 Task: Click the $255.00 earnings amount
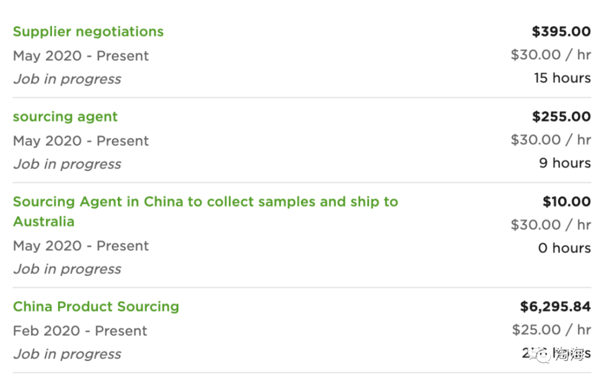561,117
